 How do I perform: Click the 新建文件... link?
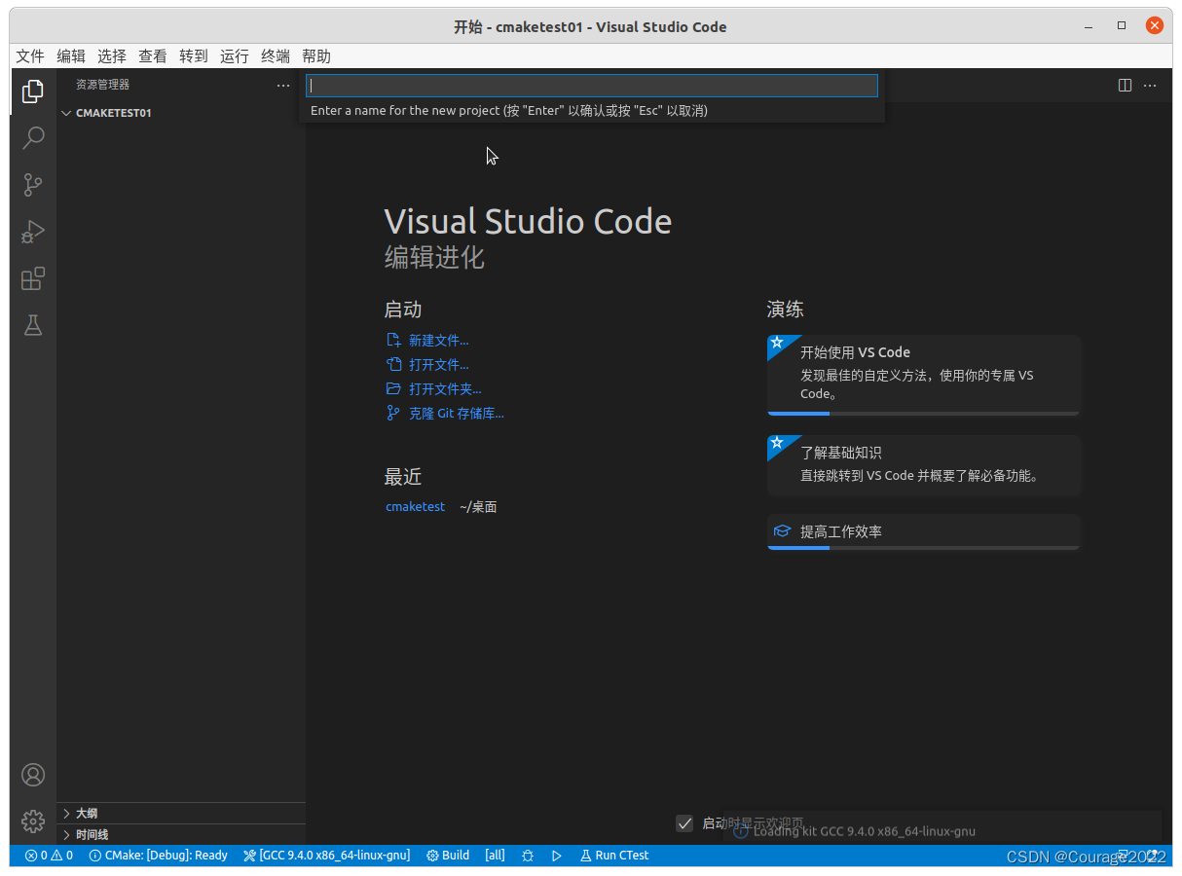pyautogui.click(x=427, y=341)
